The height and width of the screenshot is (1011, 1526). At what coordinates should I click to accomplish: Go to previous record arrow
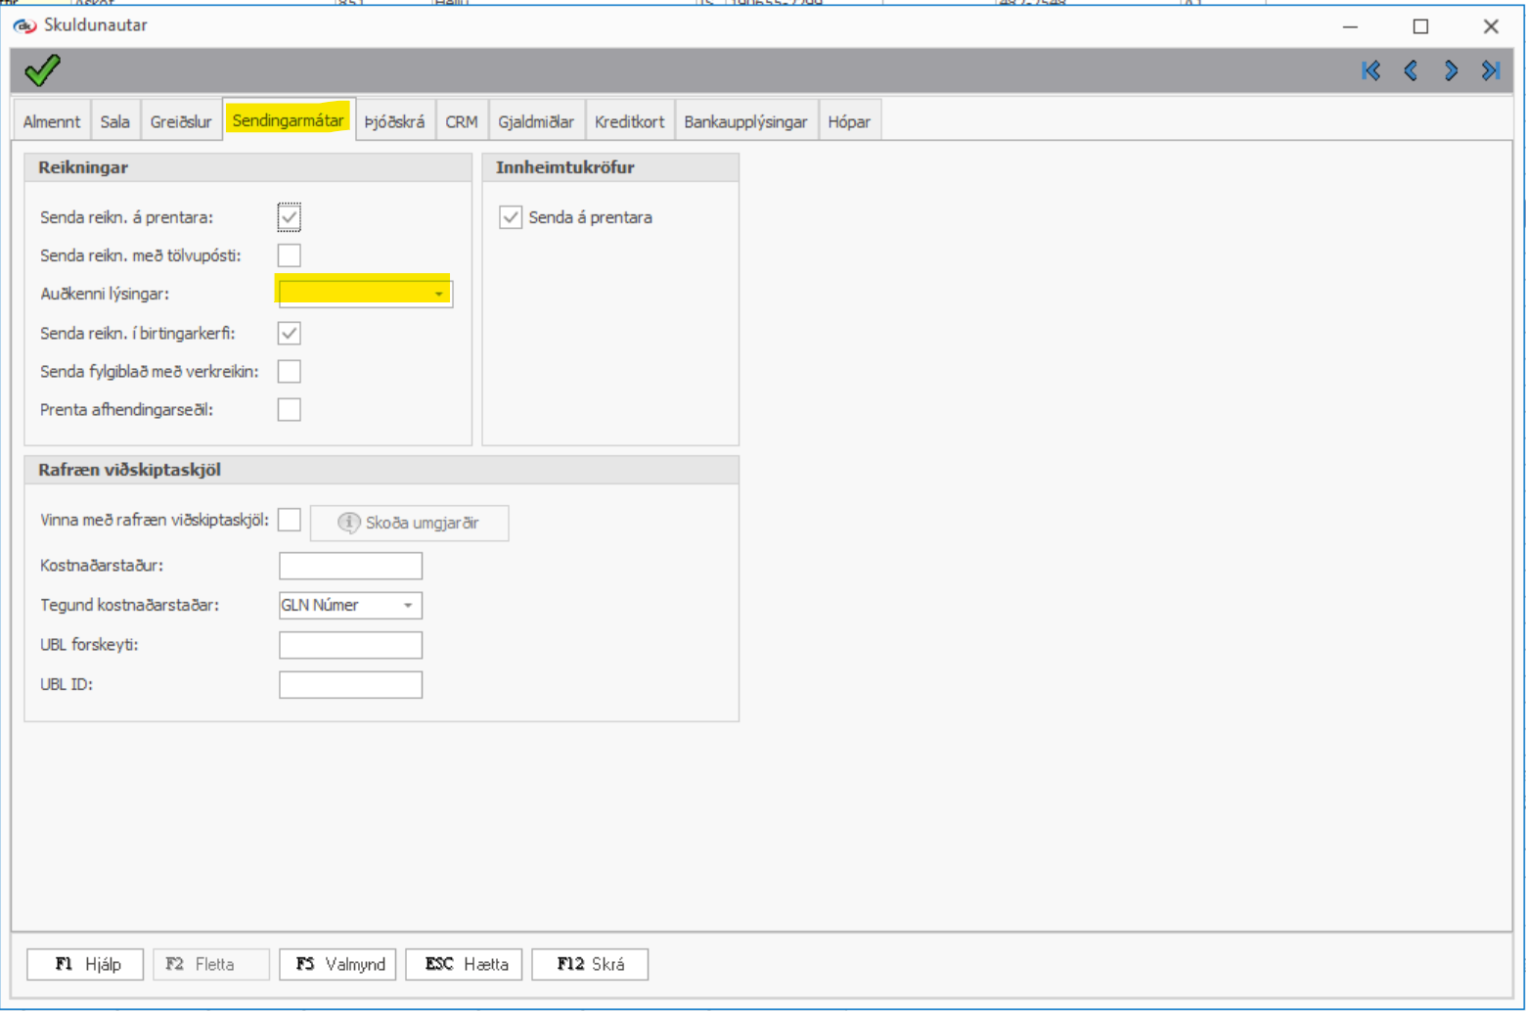tap(1411, 70)
